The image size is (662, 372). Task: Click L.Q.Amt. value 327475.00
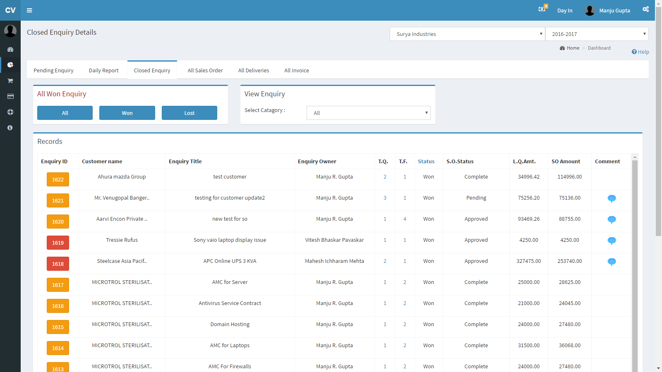pos(529,261)
